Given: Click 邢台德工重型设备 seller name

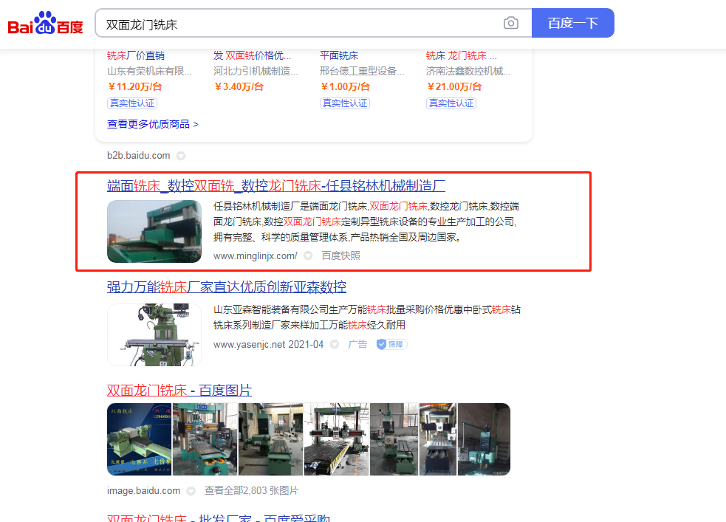Looking at the screenshot, I should point(362,71).
